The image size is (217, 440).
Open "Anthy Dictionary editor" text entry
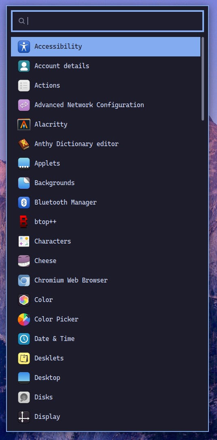coord(77,144)
